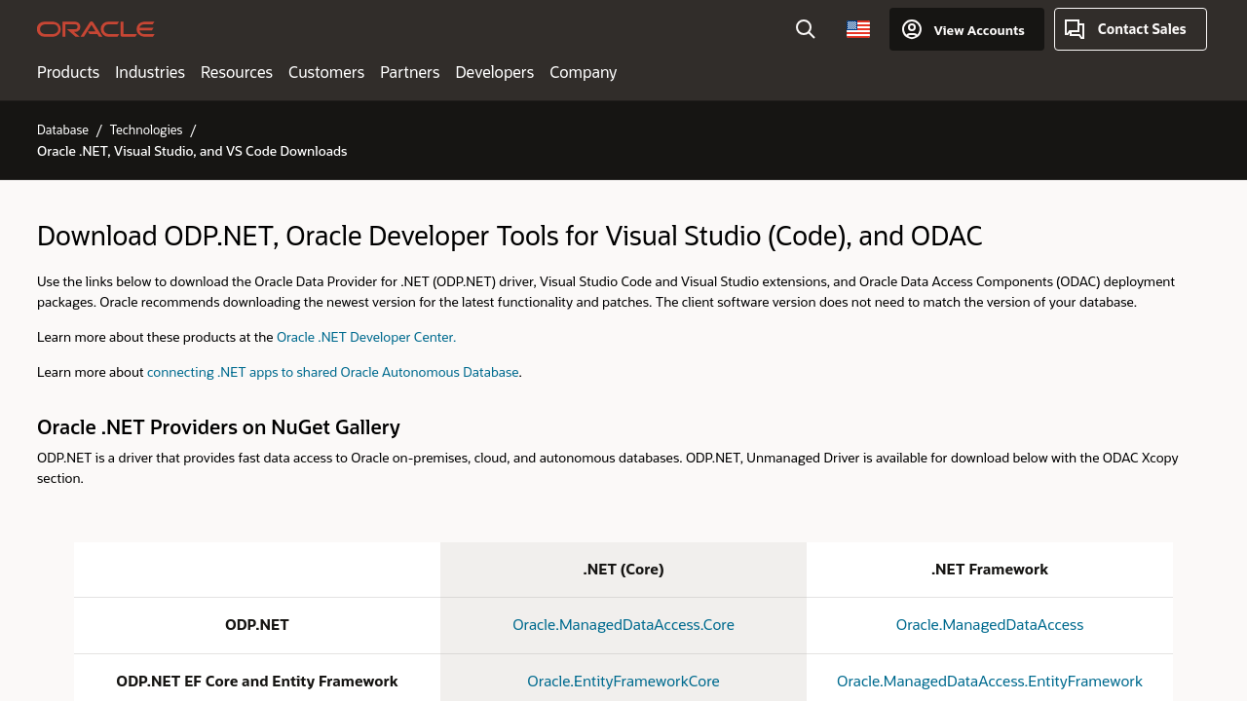Image resolution: width=1247 pixels, height=701 pixels.
Task: Expand the Partners menu
Action: (x=409, y=72)
